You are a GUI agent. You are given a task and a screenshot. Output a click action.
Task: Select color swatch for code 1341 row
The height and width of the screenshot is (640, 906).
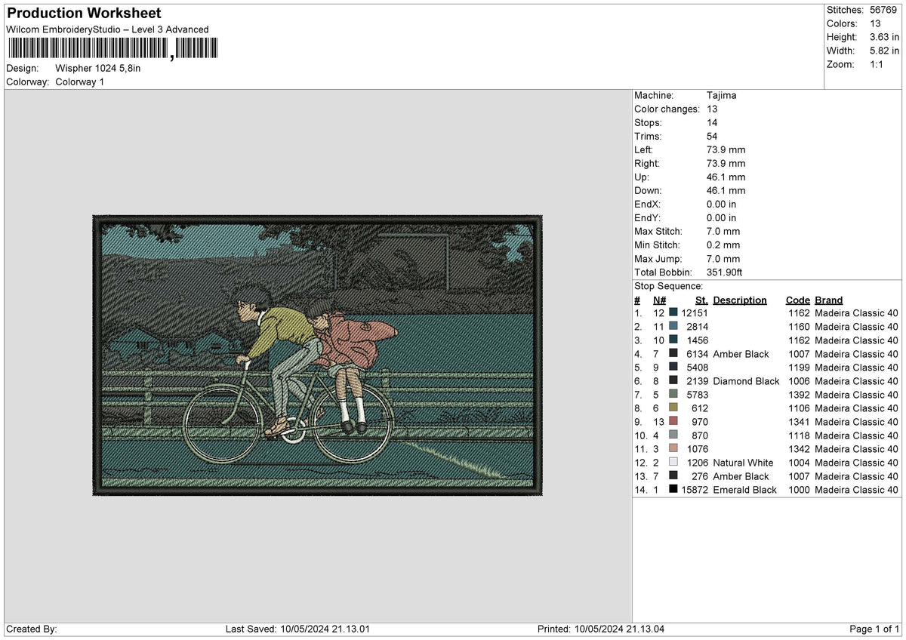tap(673, 421)
